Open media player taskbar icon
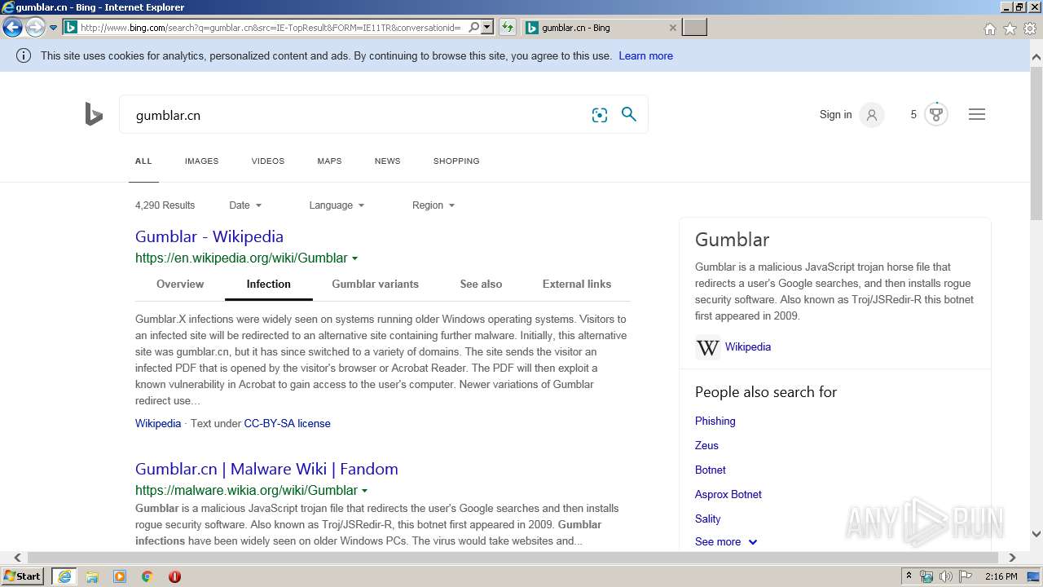Image resolution: width=1043 pixels, height=587 pixels. tap(120, 576)
